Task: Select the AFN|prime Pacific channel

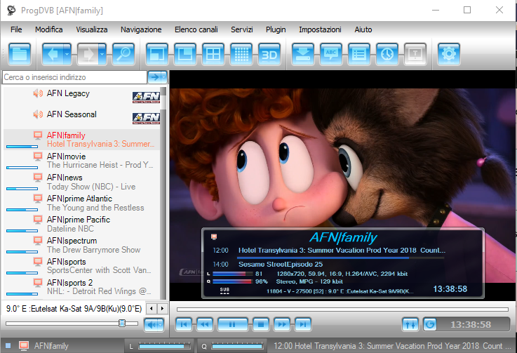Action: point(82,224)
